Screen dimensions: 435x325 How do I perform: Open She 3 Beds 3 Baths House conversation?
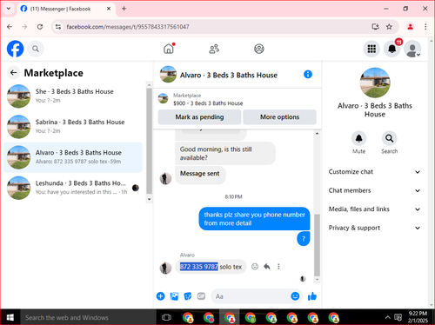pos(73,96)
